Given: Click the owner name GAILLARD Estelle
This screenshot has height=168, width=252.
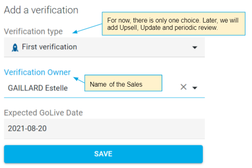Looking at the screenshot, I should pyautogui.click(x=38, y=88).
